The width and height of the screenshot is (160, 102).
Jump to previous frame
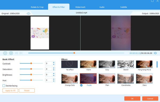pos(17,53)
